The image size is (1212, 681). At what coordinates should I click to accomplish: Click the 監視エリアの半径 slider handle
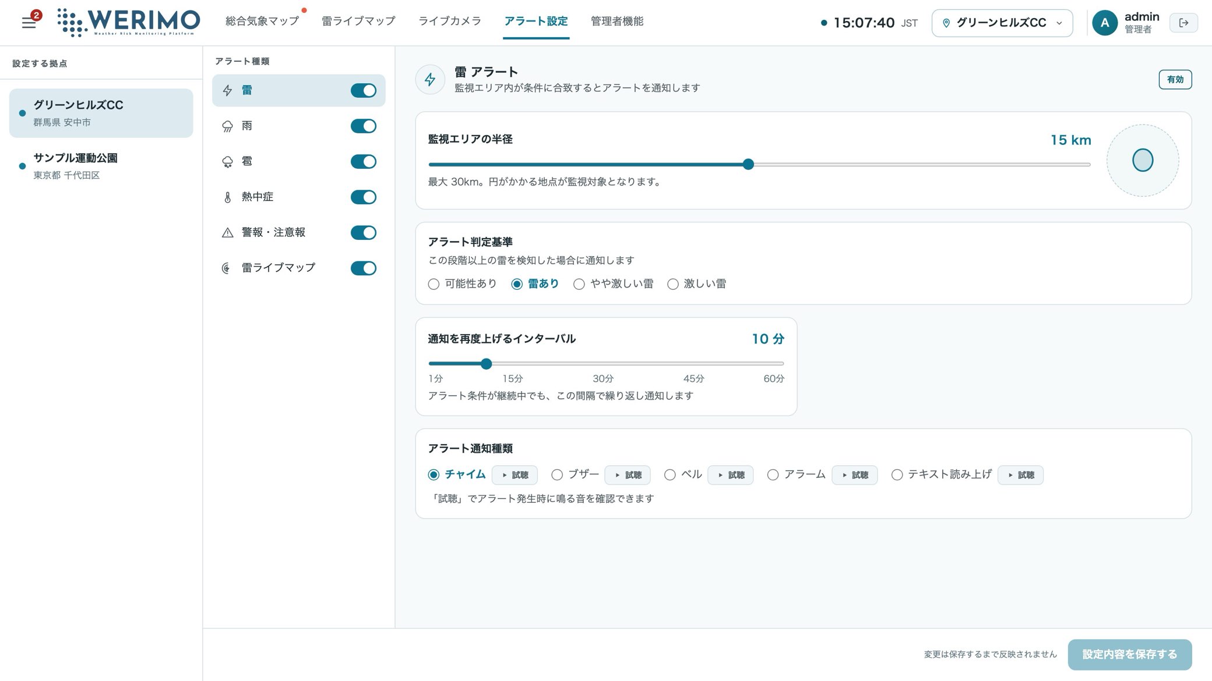click(x=748, y=165)
